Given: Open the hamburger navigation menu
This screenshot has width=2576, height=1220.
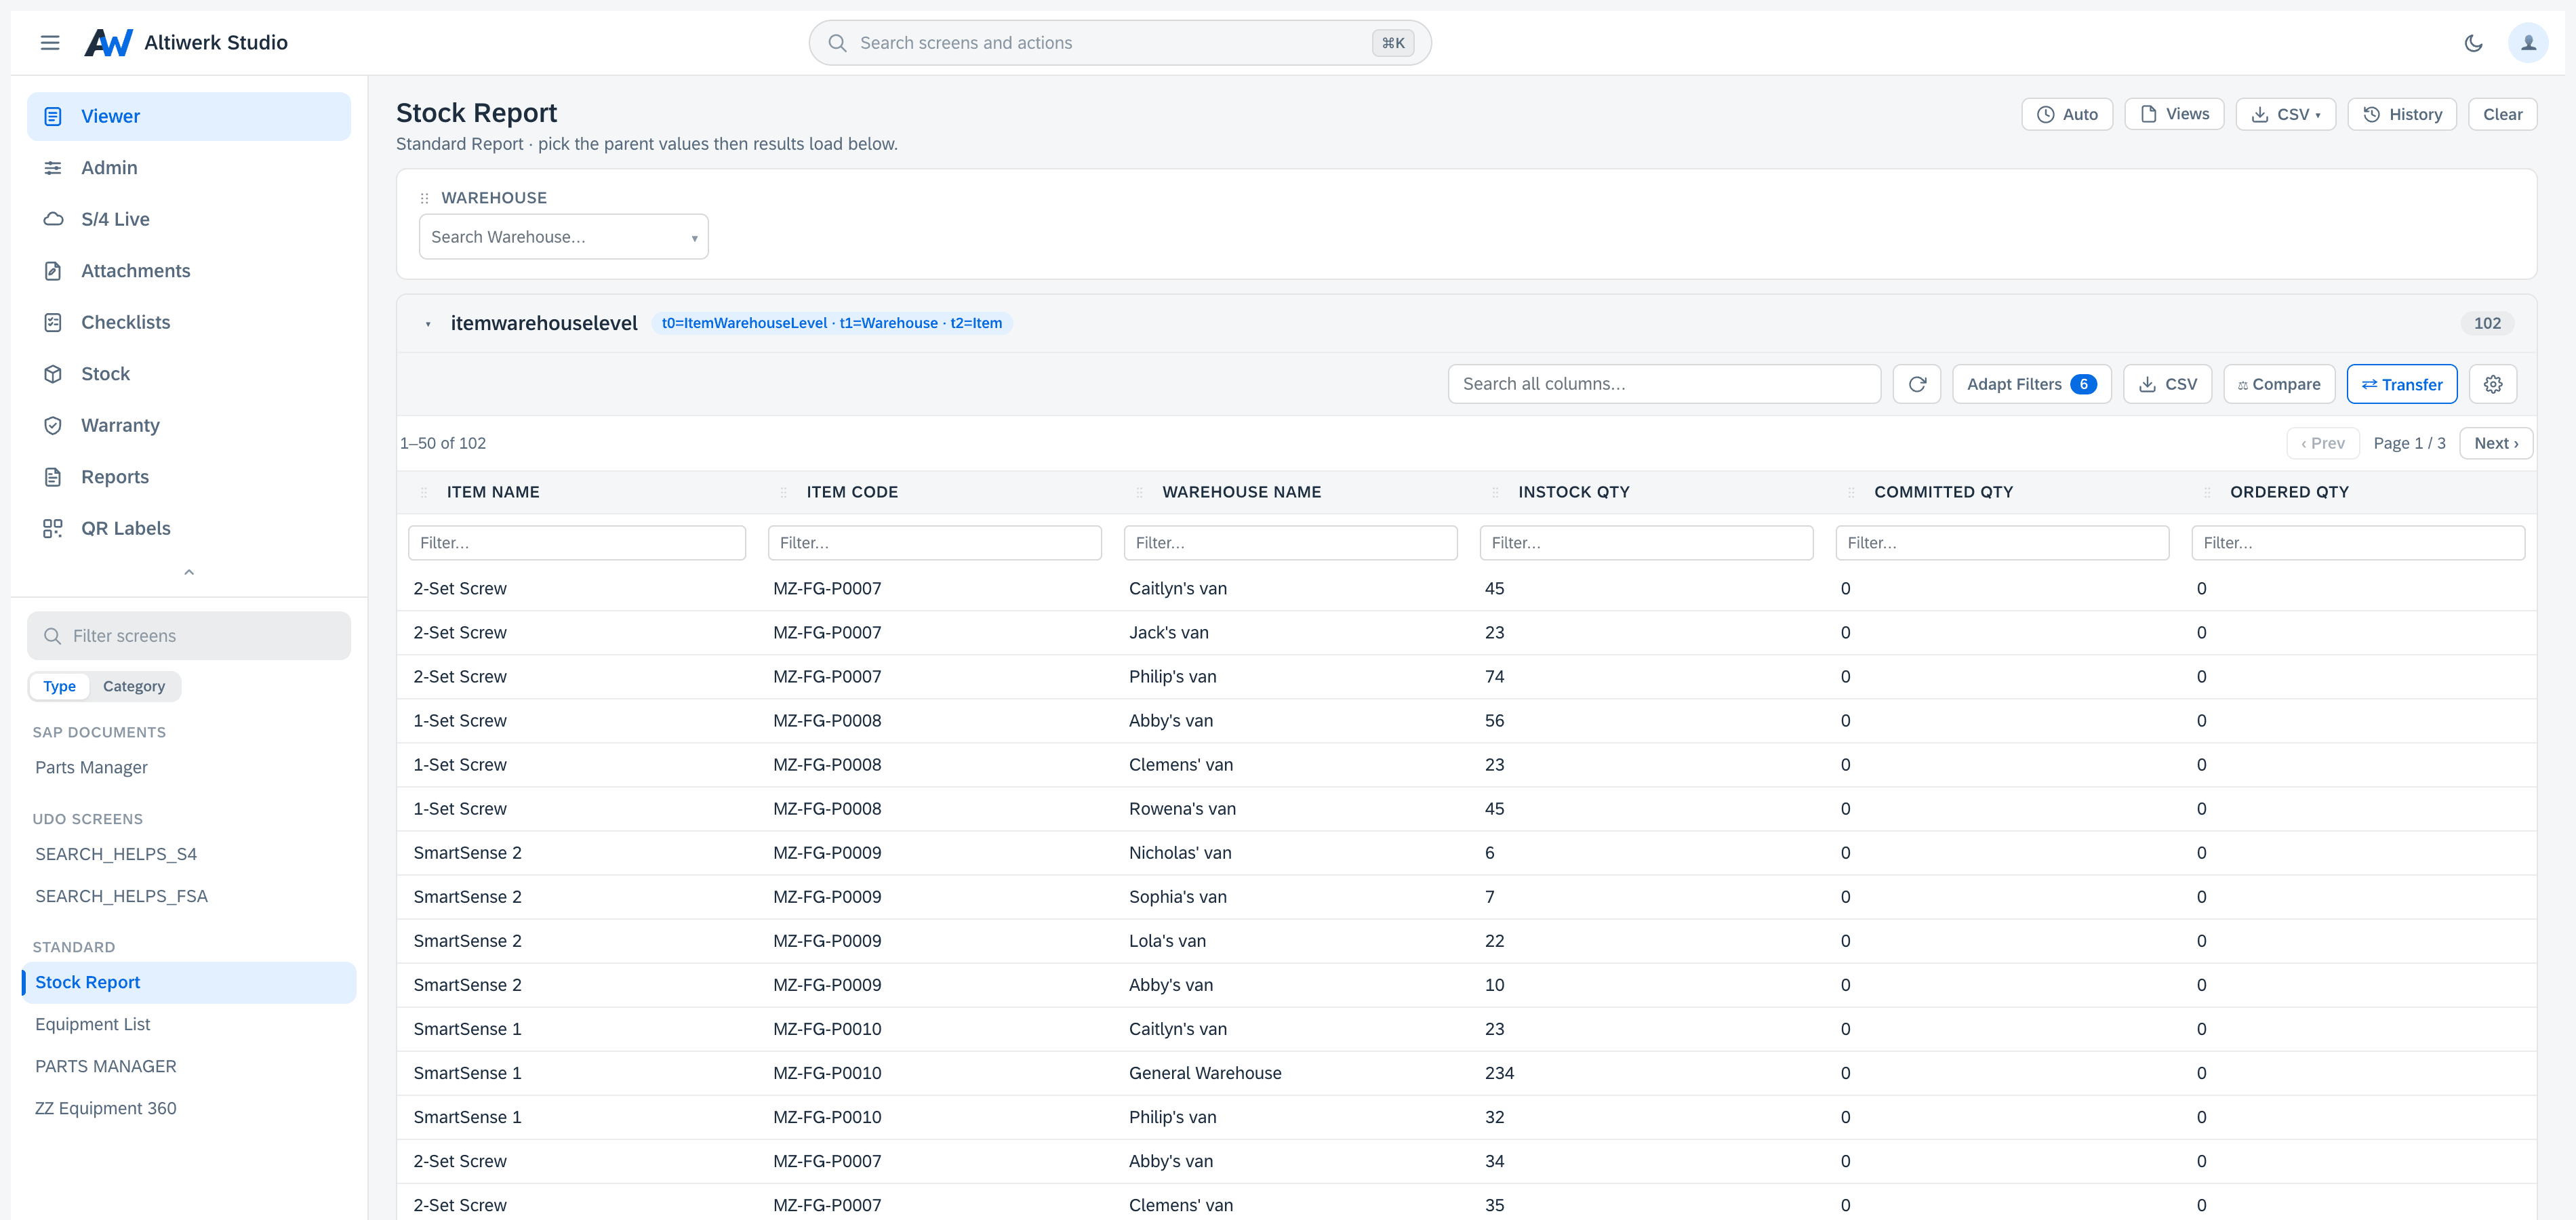Looking at the screenshot, I should tap(49, 42).
